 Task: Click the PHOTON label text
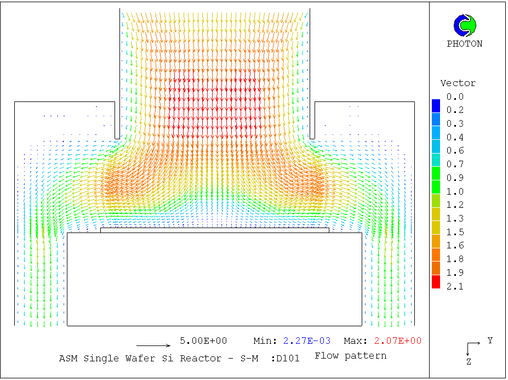465,44
